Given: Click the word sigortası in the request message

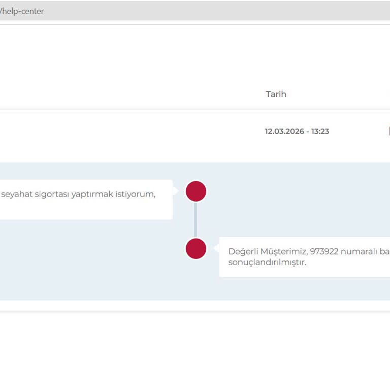Looking at the screenshot, I should click(52, 194).
